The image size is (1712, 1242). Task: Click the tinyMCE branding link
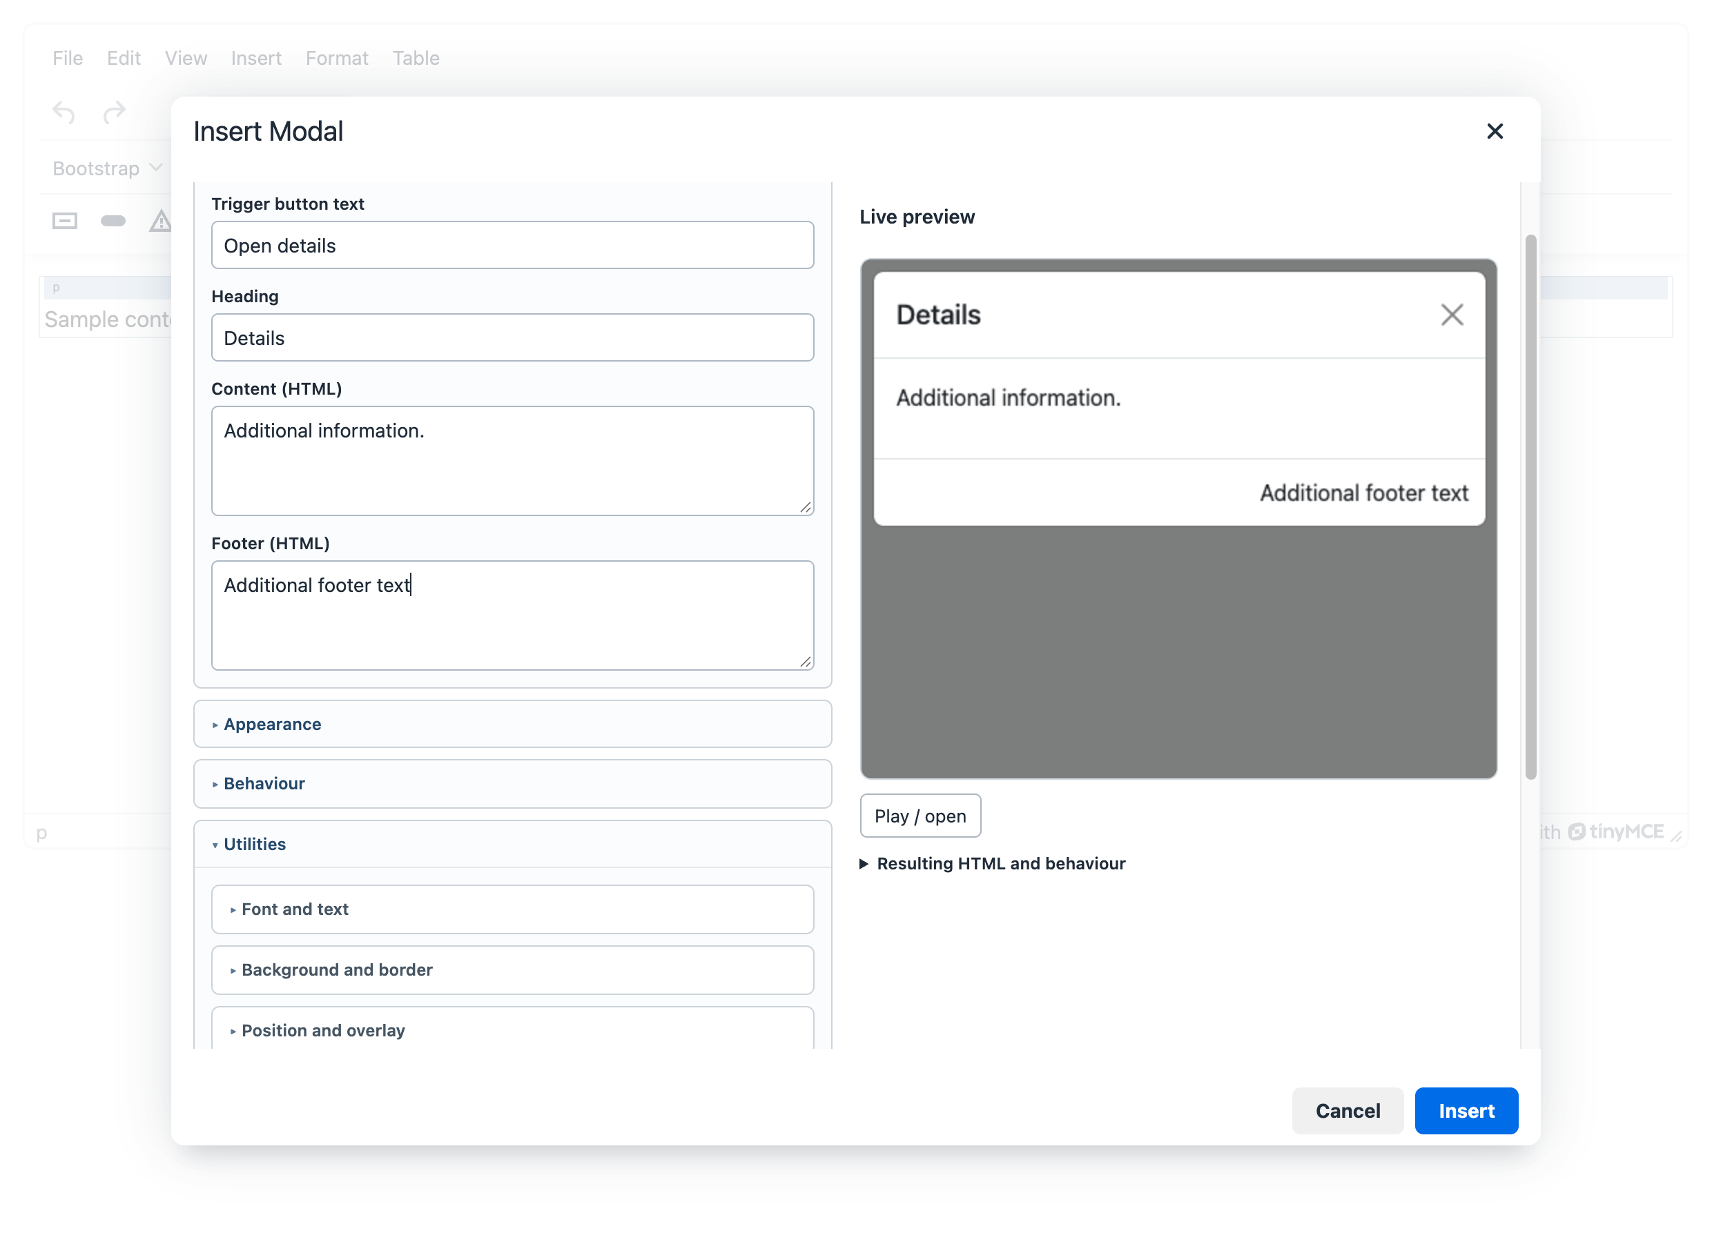[x=1615, y=831]
